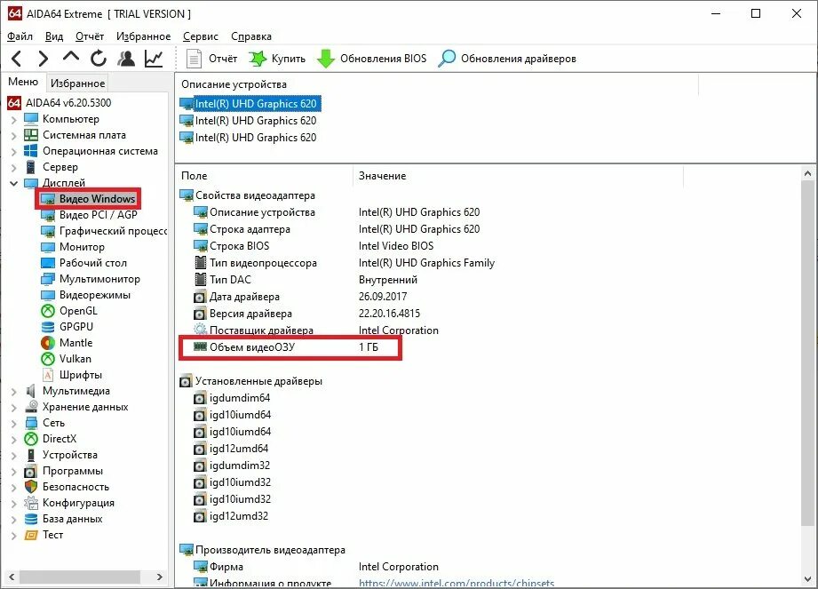Collapse the Дисплей tree node
This screenshot has width=818, height=589.
pyautogui.click(x=14, y=183)
